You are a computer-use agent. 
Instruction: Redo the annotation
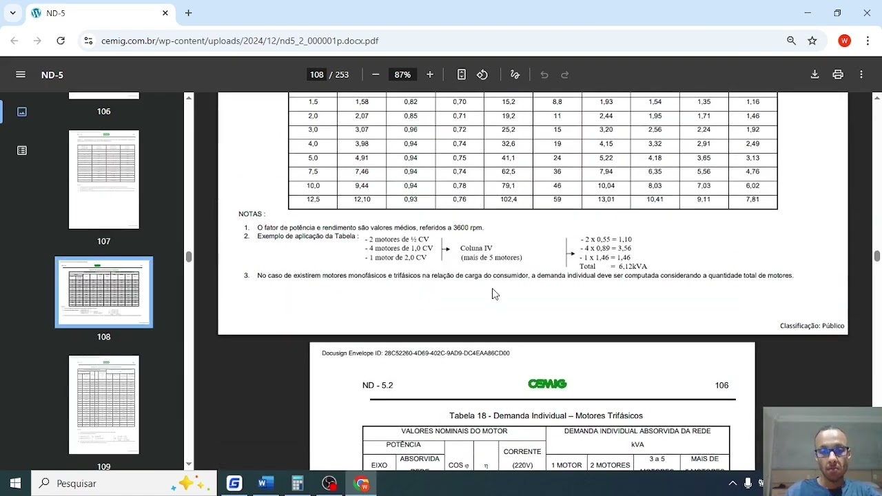tap(565, 74)
